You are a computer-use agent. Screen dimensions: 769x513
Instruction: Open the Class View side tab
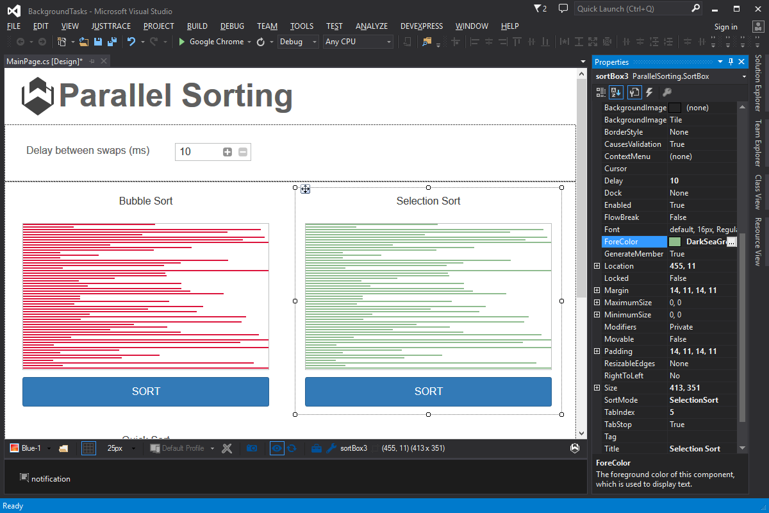point(758,192)
